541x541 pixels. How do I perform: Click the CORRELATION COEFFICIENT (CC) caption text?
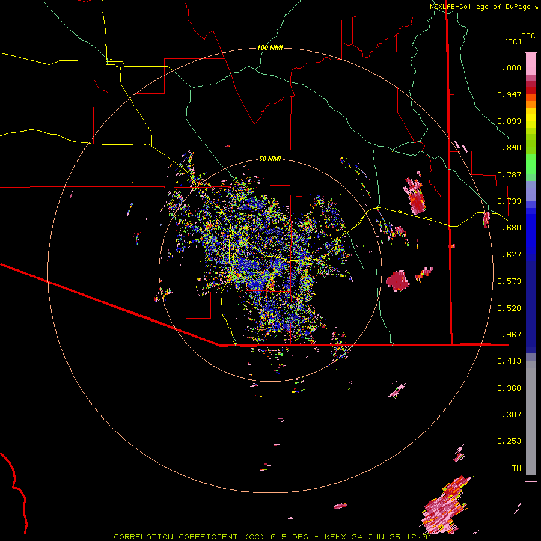pyautogui.click(x=189, y=537)
